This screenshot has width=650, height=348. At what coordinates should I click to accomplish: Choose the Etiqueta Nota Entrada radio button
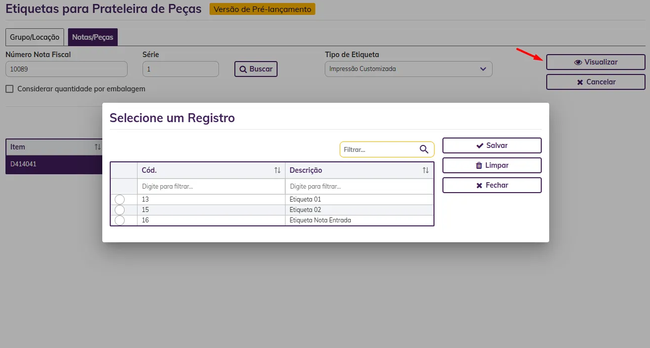[x=120, y=220]
